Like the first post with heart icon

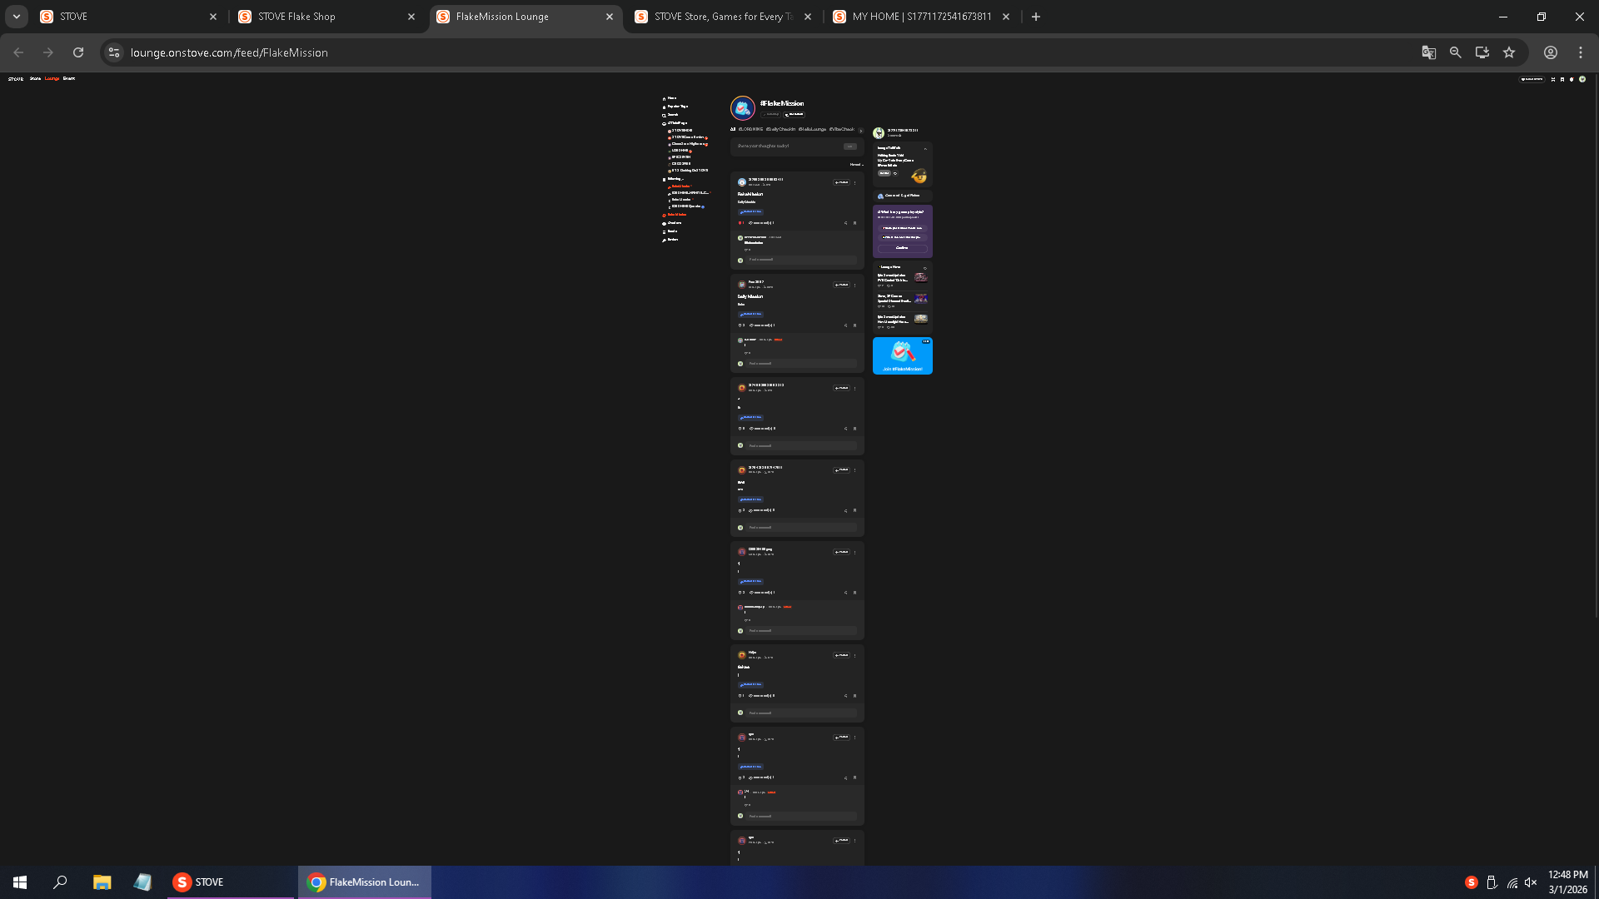pos(740,223)
